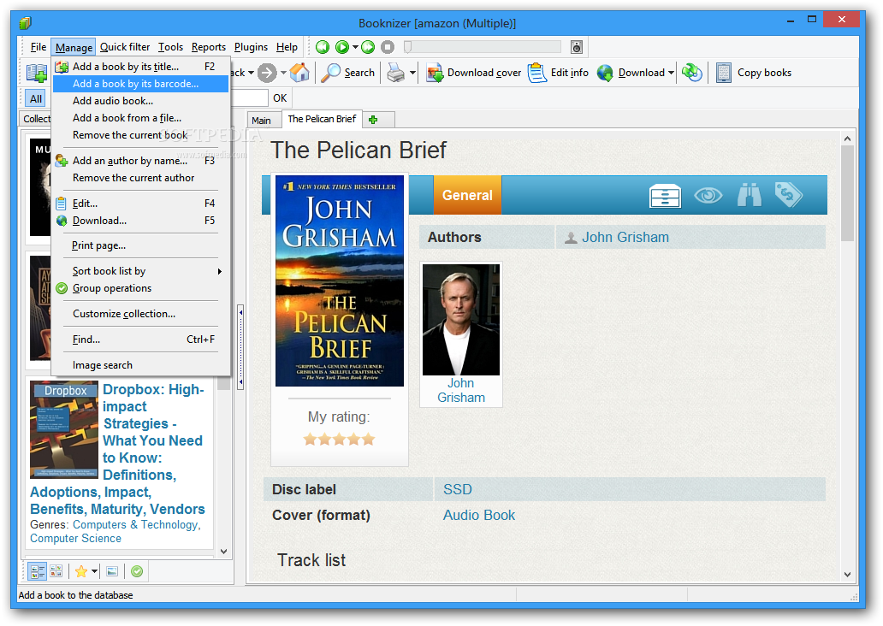Select Add an author by name
883x626 pixels.
(140, 161)
